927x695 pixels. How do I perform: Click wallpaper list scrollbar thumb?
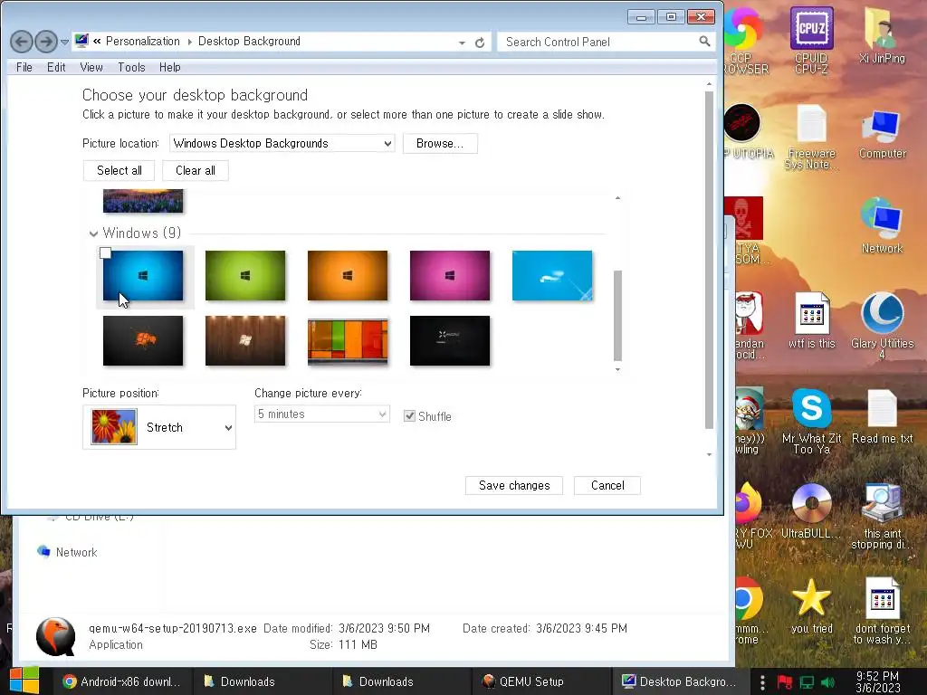[x=617, y=315]
